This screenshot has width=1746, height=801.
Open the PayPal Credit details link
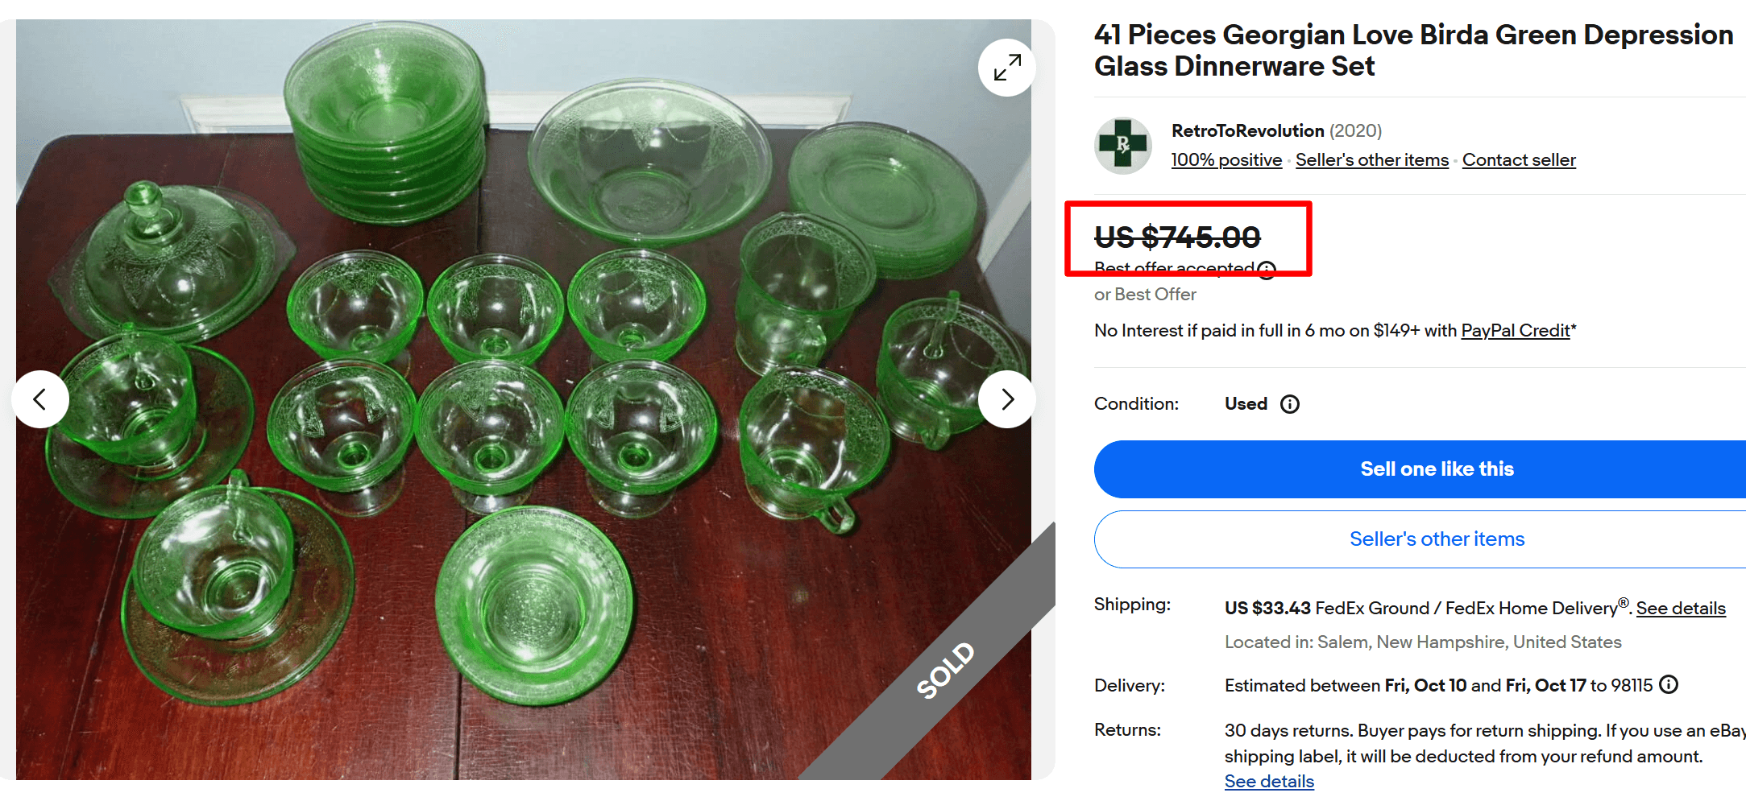1515,330
